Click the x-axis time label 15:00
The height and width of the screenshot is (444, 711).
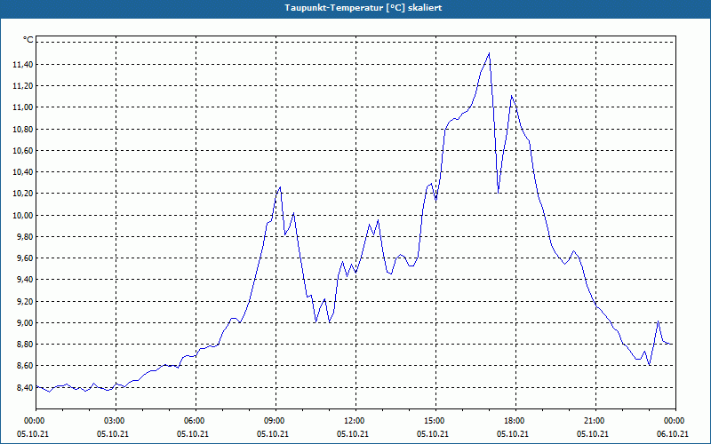pyautogui.click(x=435, y=421)
